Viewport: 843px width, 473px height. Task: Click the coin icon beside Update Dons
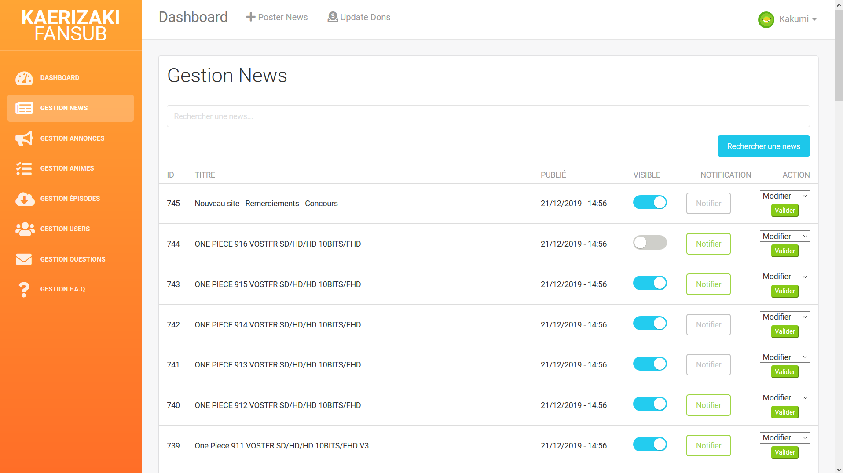pyautogui.click(x=333, y=17)
